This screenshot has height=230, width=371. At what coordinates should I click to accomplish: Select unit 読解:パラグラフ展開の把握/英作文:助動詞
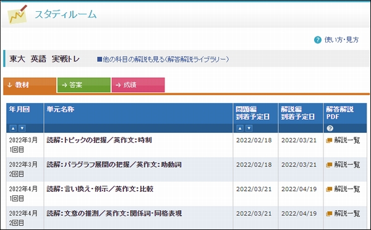[x=114, y=164]
